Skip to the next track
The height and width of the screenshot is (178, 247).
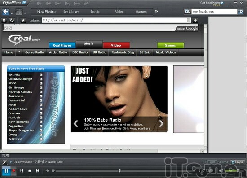(x=37, y=171)
